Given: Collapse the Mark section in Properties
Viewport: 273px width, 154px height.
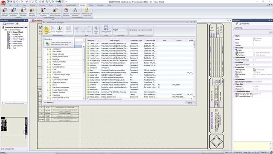Looking at the screenshot, I should pos(234,36).
